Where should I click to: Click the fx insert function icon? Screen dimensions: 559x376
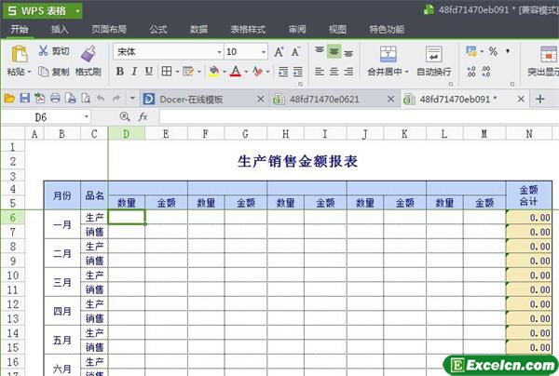point(143,116)
